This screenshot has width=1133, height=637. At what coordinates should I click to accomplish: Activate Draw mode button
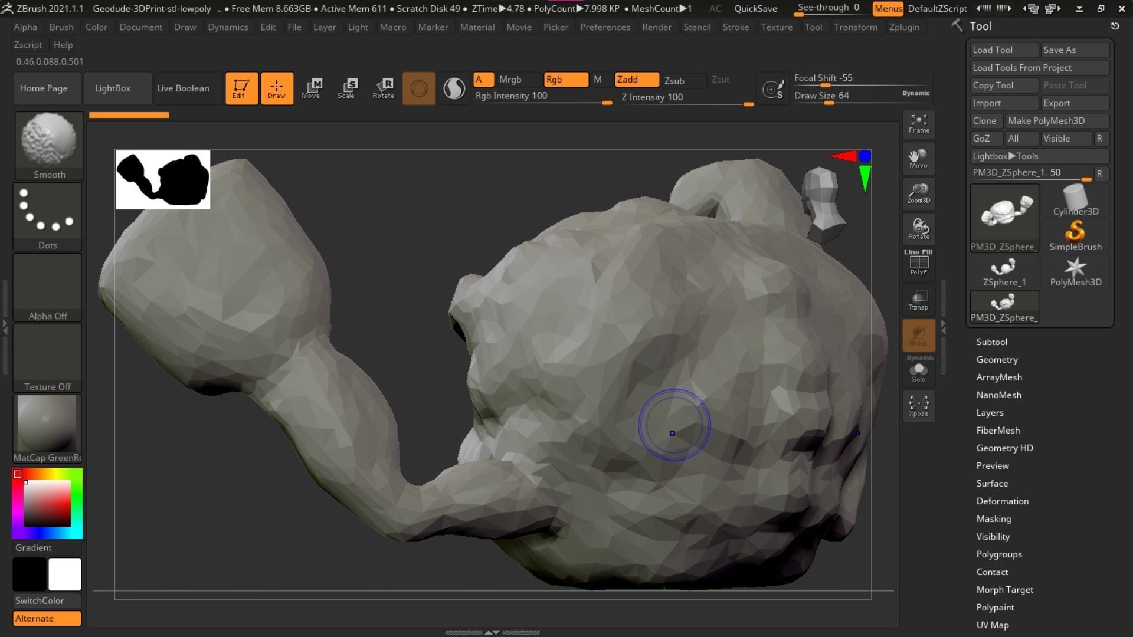[x=277, y=88]
